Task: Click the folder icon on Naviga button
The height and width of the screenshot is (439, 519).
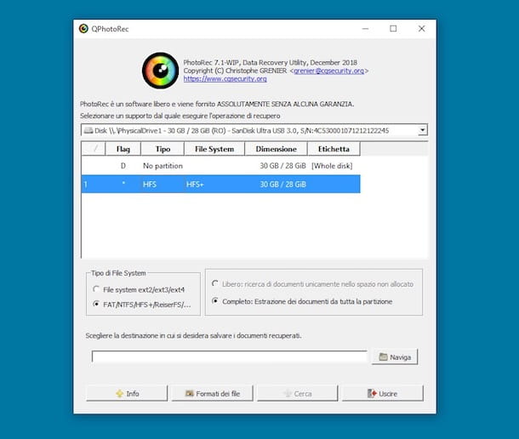Action: pyautogui.click(x=383, y=356)
